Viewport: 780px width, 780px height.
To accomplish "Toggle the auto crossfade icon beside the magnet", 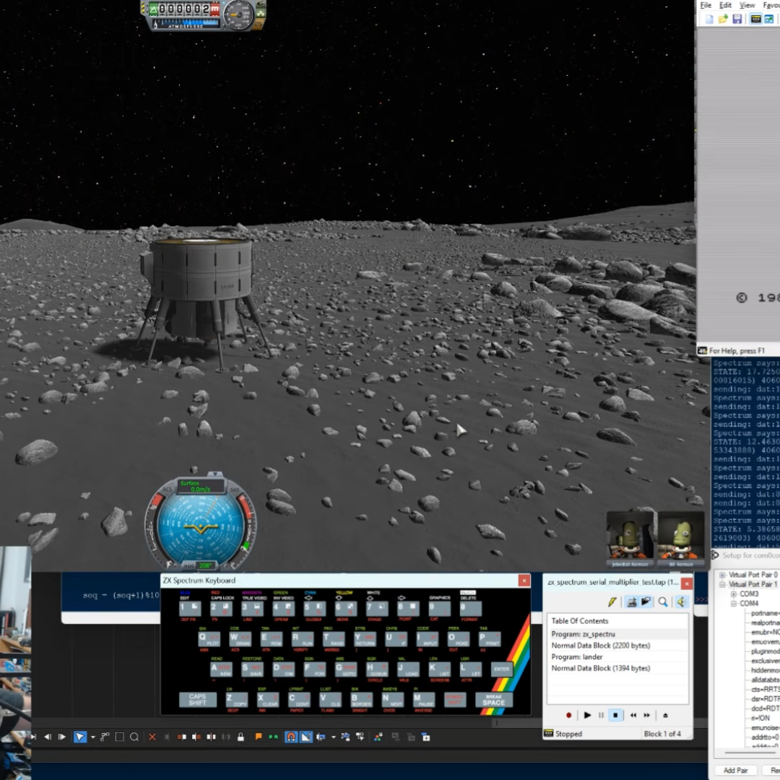I will (x=306, y=737).
